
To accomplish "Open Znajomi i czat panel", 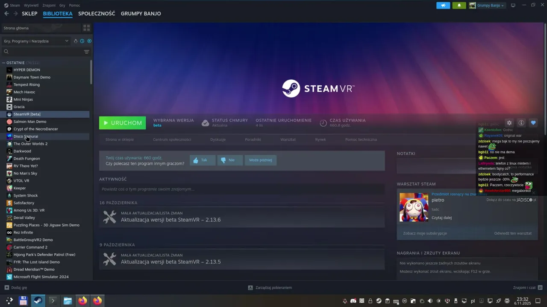I will [x=528, y=288].
